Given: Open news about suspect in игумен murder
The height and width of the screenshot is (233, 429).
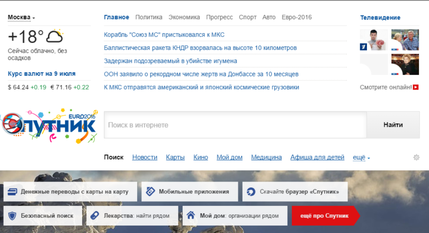Looking at the screenshot, I should click(171, 61).
